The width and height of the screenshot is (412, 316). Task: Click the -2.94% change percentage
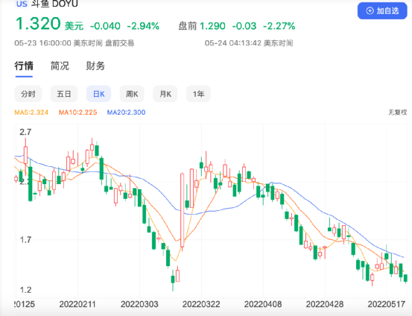pyautogui.click(x=143, y=26)
